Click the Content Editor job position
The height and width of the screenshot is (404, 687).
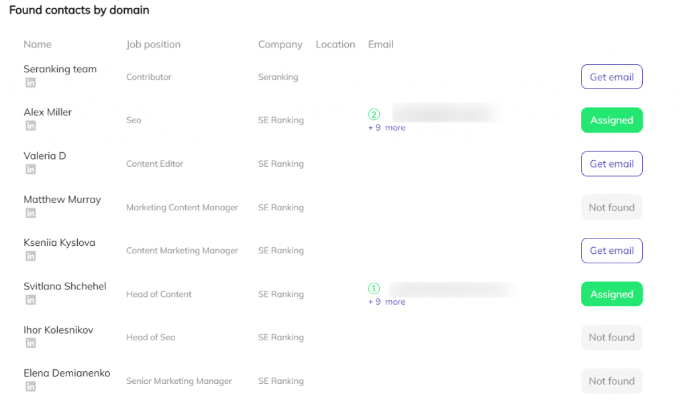coord(155,163)
